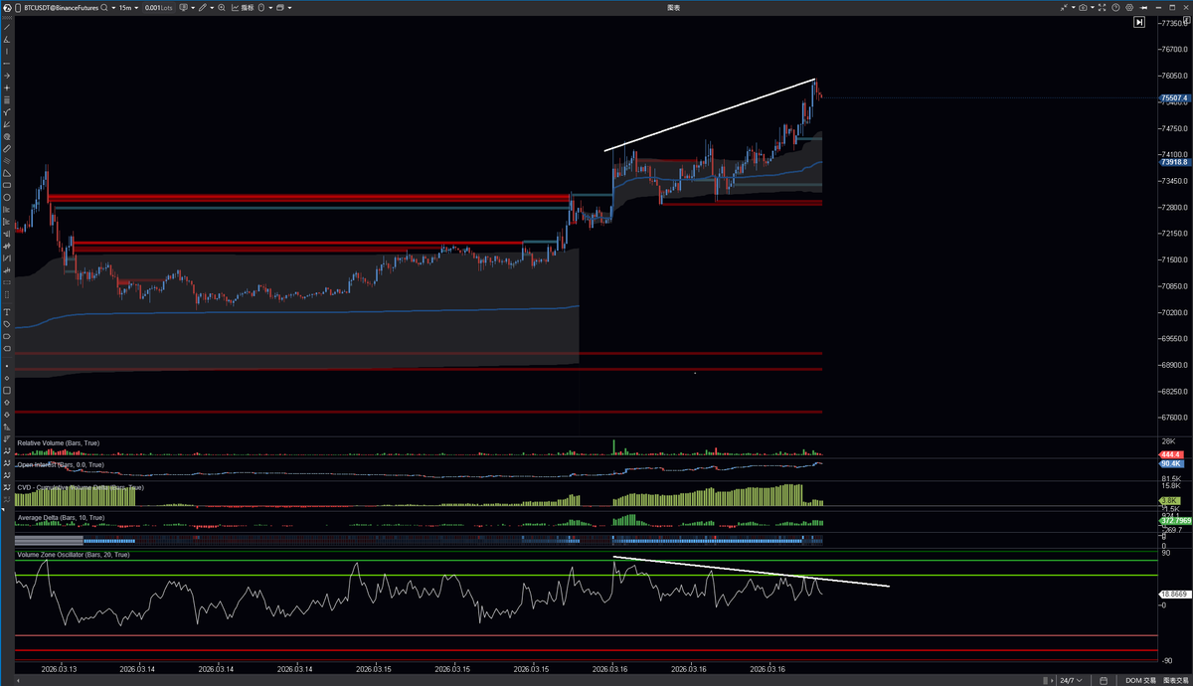Open the calendar icon in the bottom bar
1193x686 pixels.
tap(1104, 680)
